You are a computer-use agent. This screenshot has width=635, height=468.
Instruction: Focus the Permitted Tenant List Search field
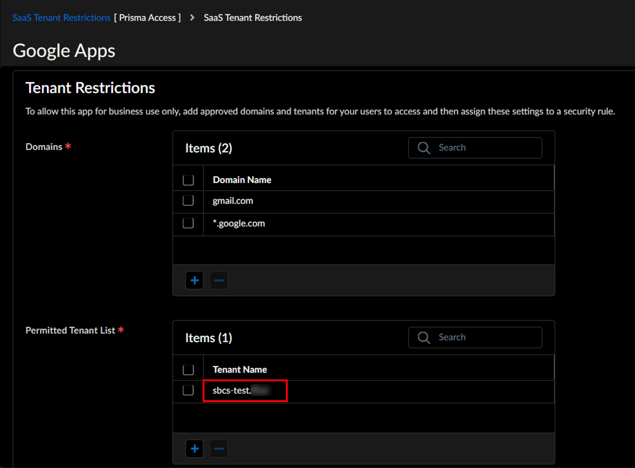pos(475,338)
